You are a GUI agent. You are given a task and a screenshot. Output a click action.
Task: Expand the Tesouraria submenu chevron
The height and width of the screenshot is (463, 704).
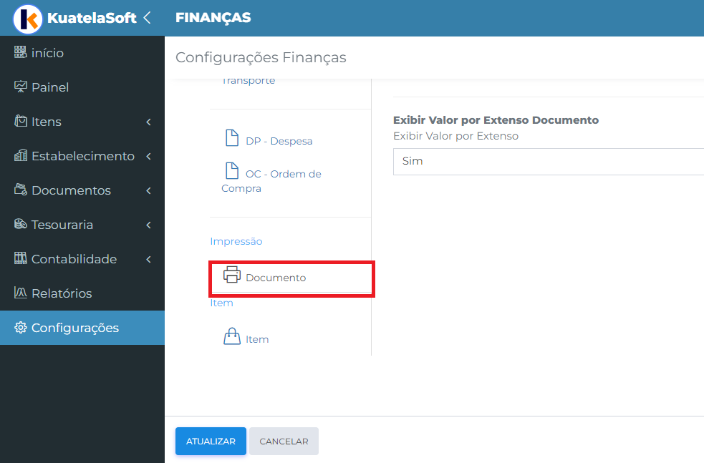149,225
